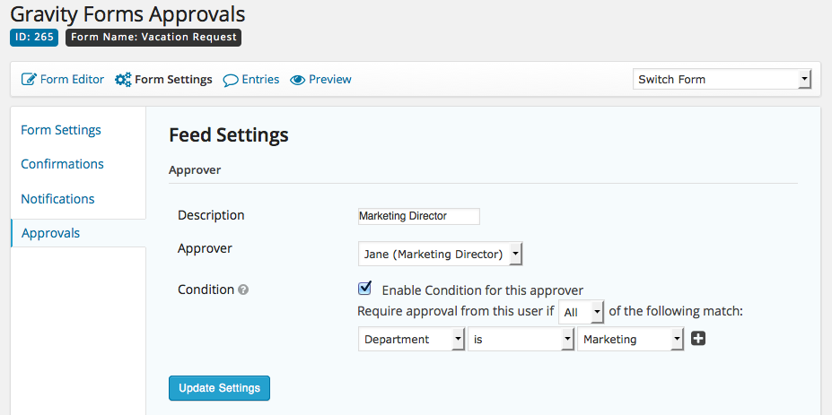Open the Approver dropdown showing Jane
Viewport: 832px width, 415px height.
coord(440,255)
